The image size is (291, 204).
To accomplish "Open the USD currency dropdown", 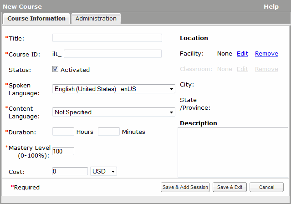I will pos(104,171).
